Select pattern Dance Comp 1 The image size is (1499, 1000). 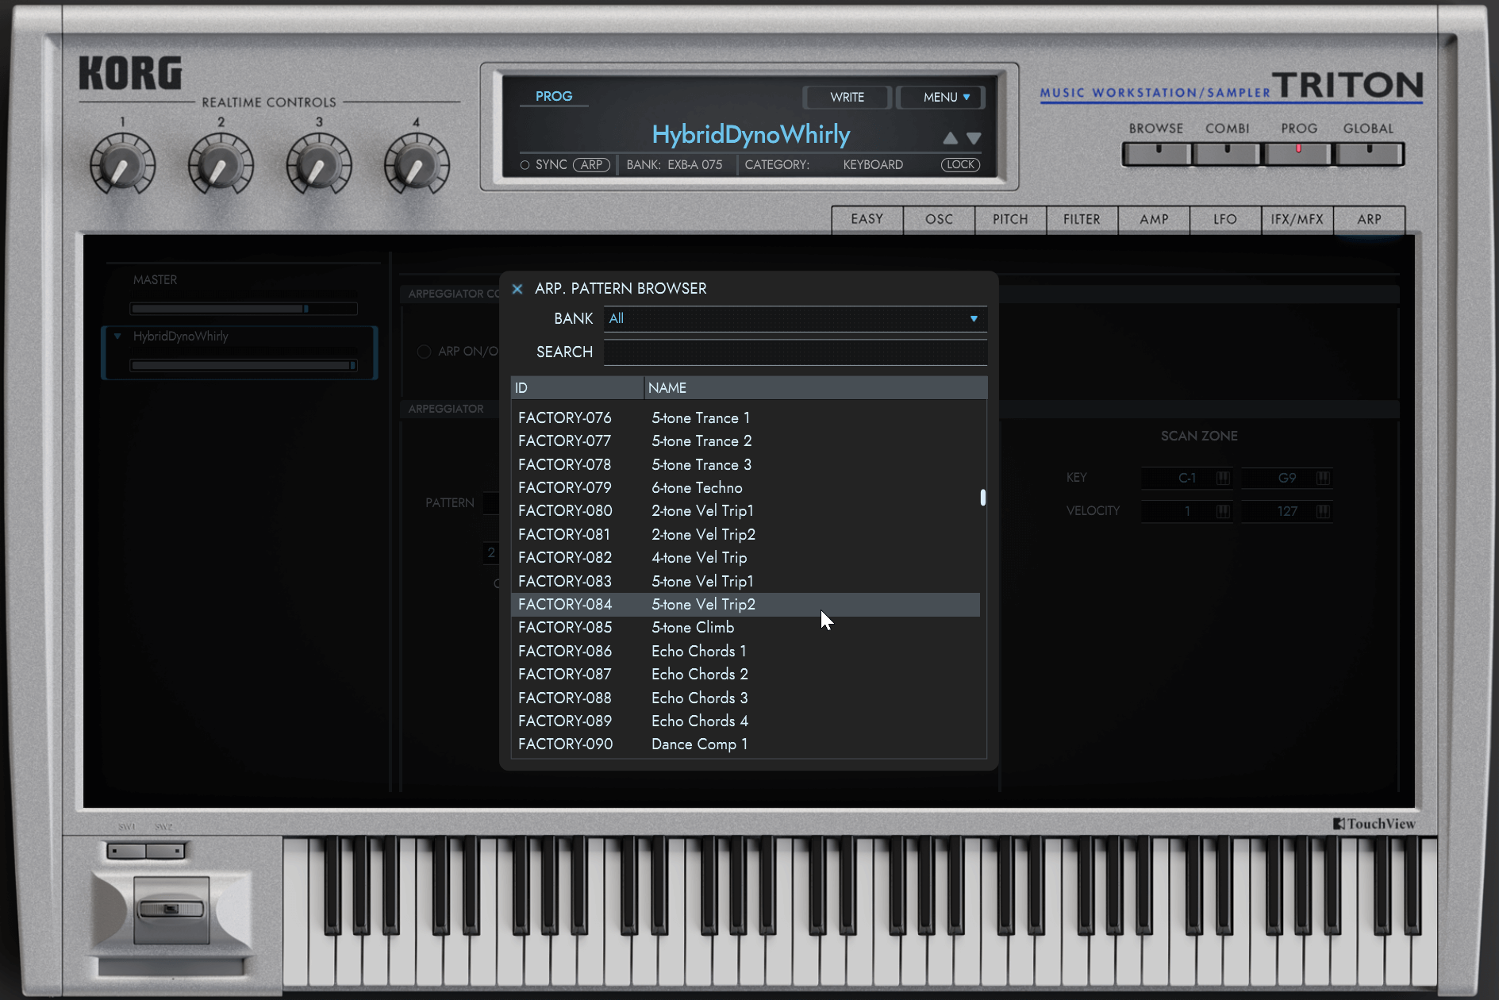[745, 744]
